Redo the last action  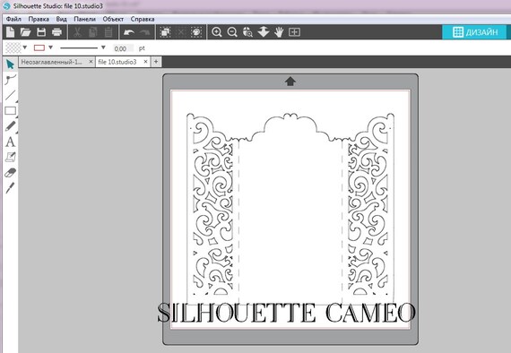click(144, 32)
